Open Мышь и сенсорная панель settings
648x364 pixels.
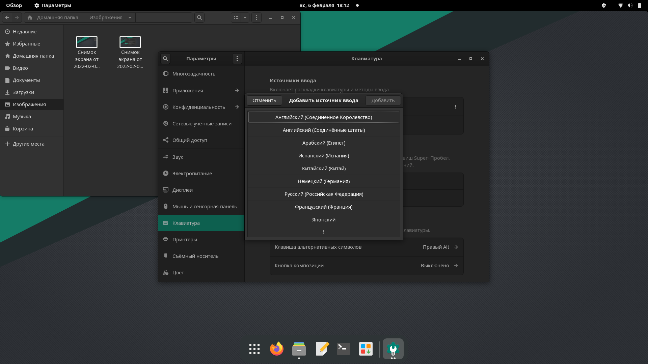(x=201, y=206)
